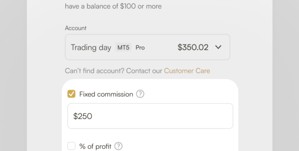Uncheck the Fixed commission checkbox

tap(72, 94)
